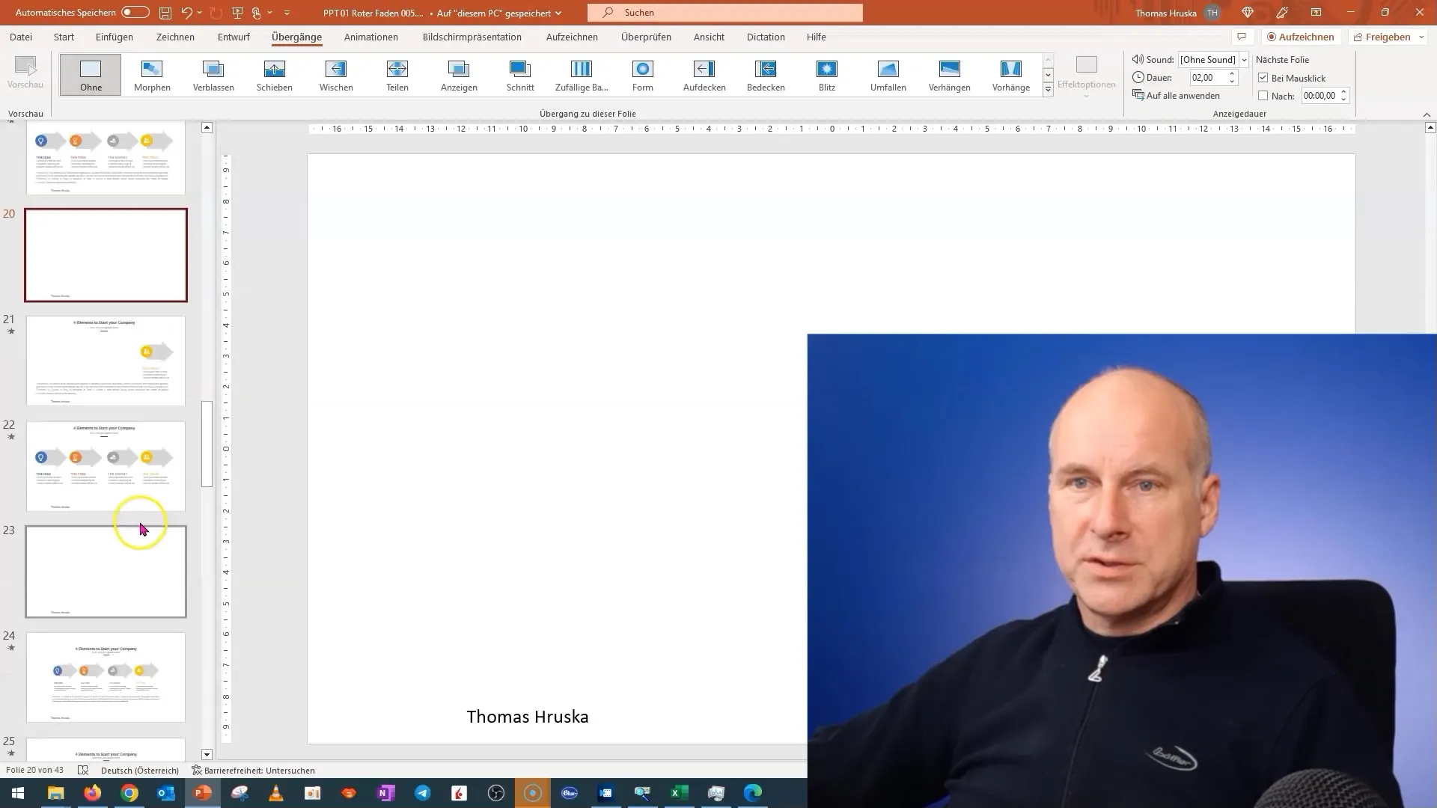
Task: Select the Aufdecken transition
Action: tap(704, 75)
